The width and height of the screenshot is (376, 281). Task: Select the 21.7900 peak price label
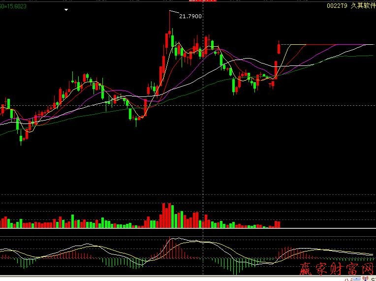[x=190, y=16]
